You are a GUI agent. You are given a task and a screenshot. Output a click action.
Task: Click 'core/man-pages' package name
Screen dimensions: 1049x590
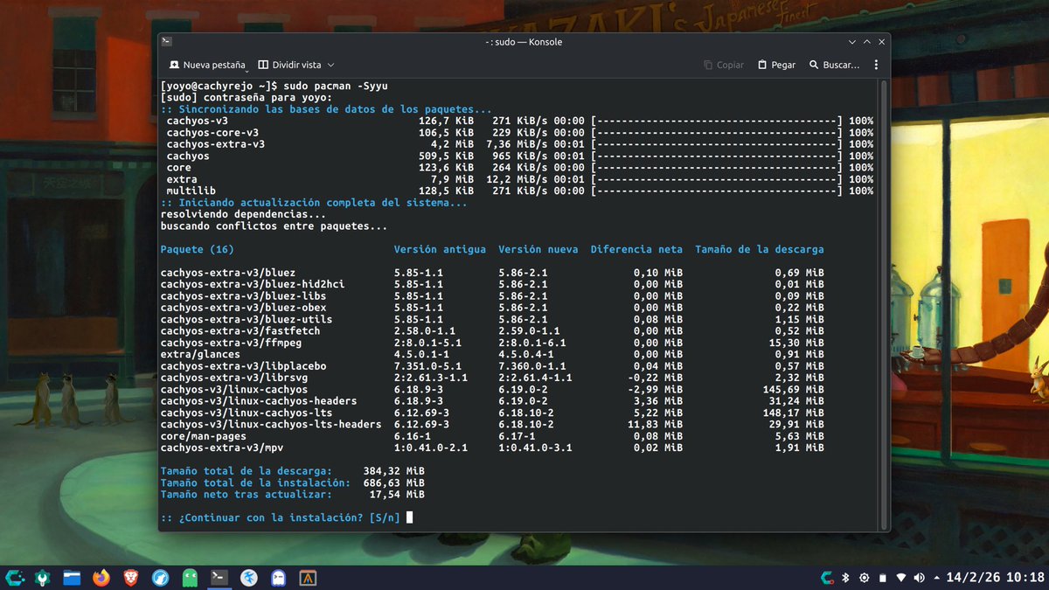point(204,436)
